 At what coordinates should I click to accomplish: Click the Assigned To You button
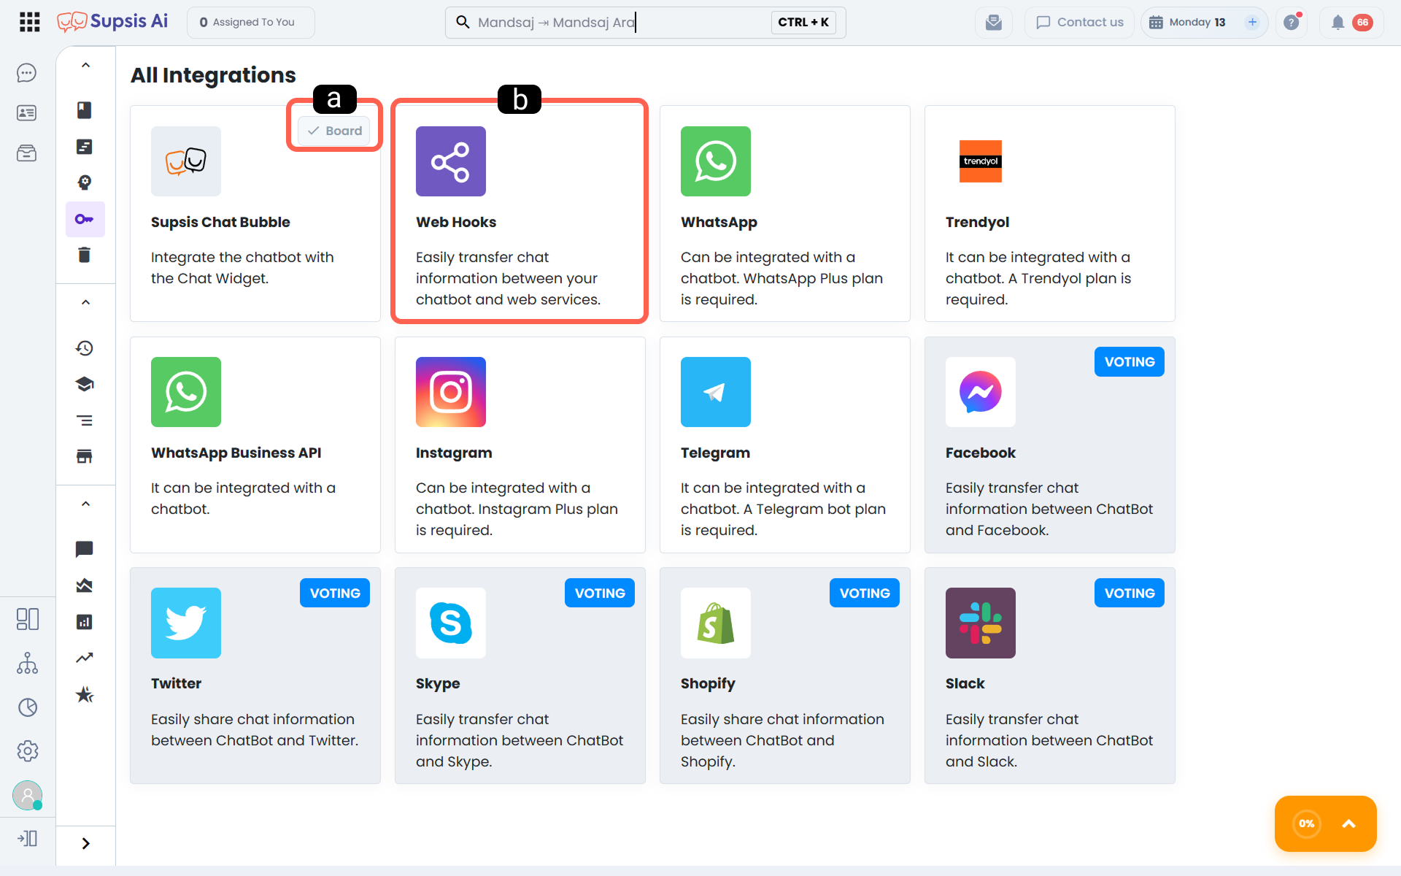pyautogui.click(x=251, y=23)
